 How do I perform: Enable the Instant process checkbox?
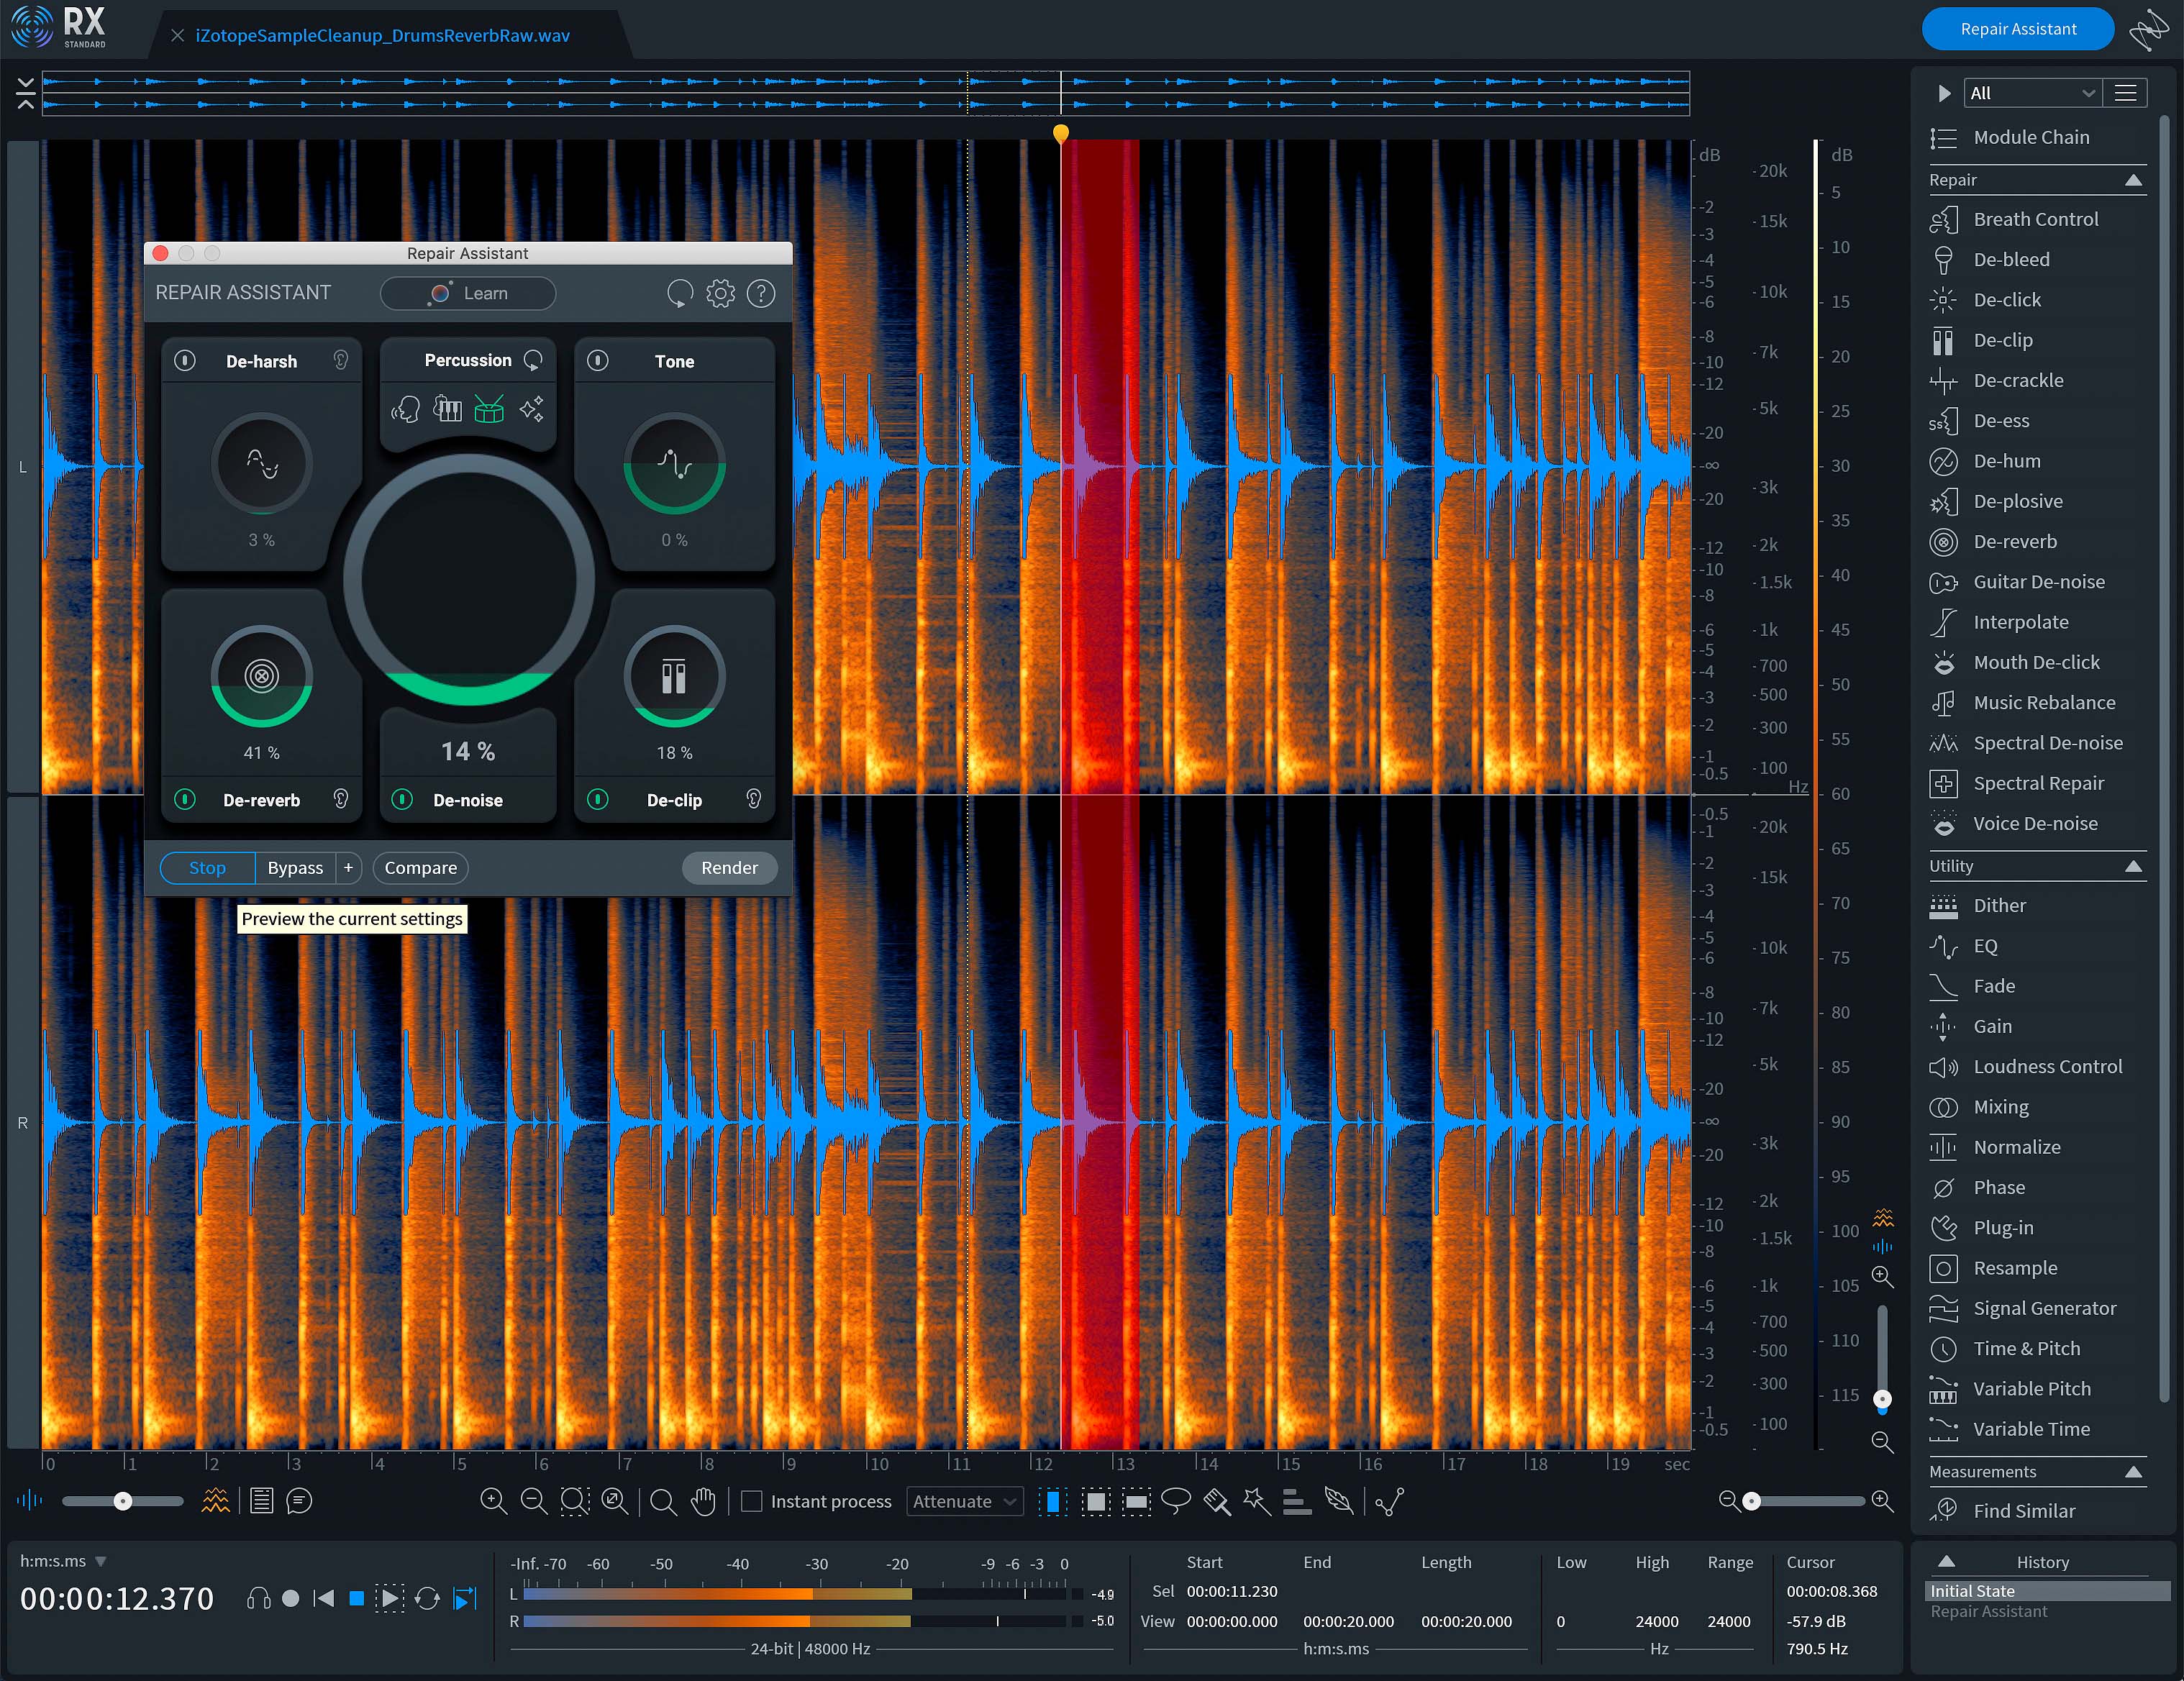(752, 1501)
